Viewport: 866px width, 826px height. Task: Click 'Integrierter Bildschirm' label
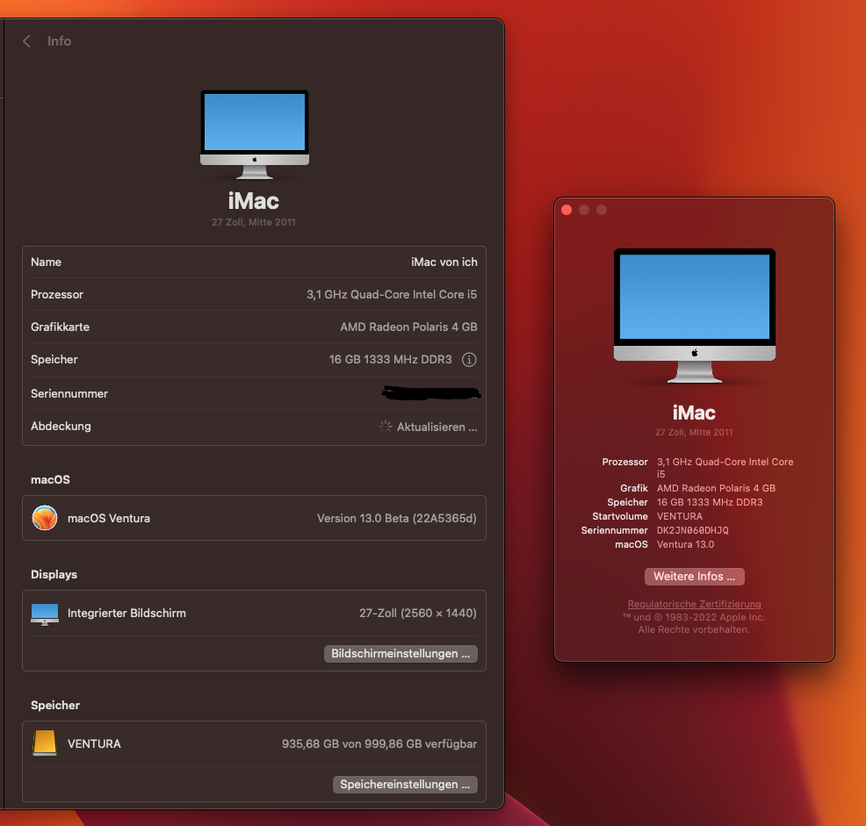126,614
